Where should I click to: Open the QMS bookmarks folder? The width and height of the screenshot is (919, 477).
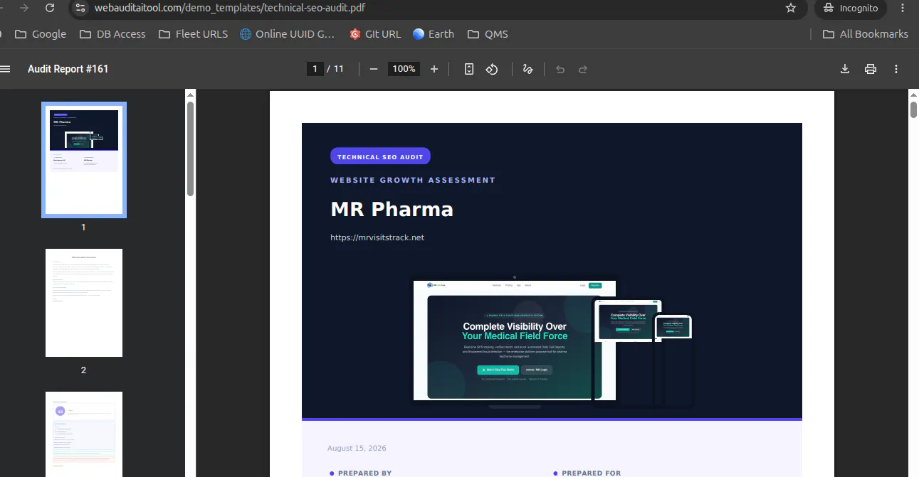click(x=488, y=34)
